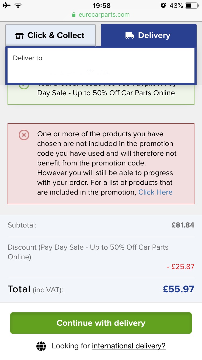Viewport: 202px width, 360px height.
Task: Select the Delivery tab label
Action: 154,35
